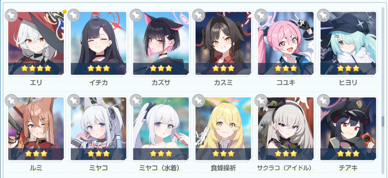
Task: Click the pin icon on ルミ's card
Action: (11, 101)
